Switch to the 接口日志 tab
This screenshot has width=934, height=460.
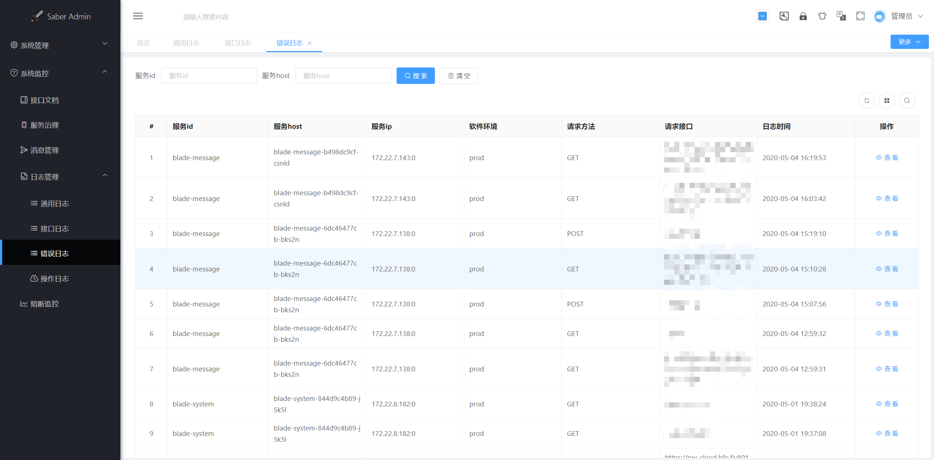238,43
